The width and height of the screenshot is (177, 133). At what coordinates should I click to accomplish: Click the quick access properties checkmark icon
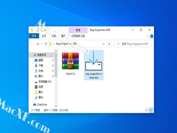pos(38,30)
